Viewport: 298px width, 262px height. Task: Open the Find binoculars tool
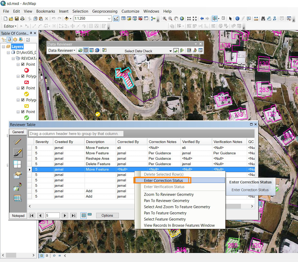[x=263, y=19]
